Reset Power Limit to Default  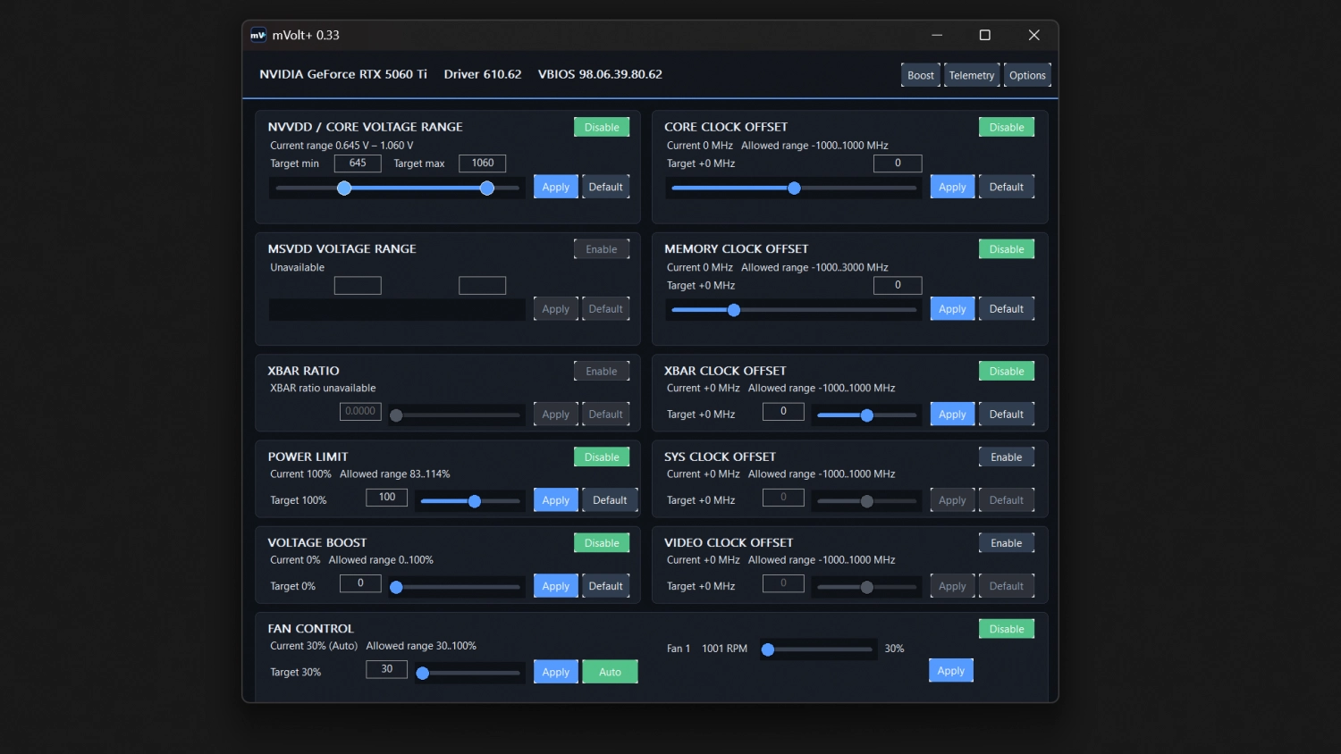click(610, 500)
